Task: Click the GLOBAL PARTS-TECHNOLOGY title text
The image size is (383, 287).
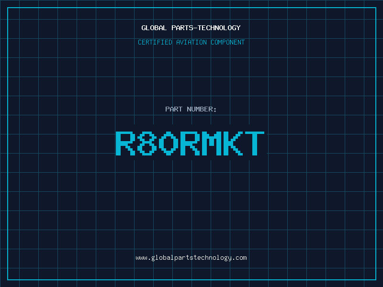Action: click(191, 28)
